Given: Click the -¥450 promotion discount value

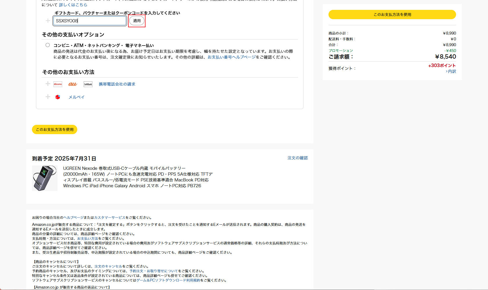Looking at the screenshot, I should [450, 51].
